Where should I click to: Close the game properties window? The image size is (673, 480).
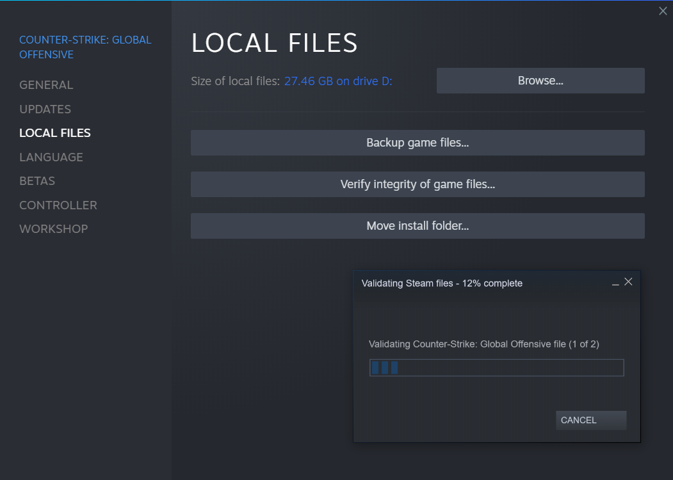pos(663,12)
